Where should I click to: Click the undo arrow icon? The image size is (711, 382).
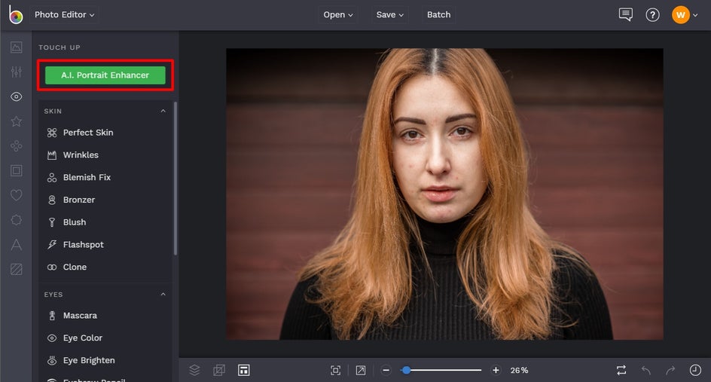coord(646,370)
